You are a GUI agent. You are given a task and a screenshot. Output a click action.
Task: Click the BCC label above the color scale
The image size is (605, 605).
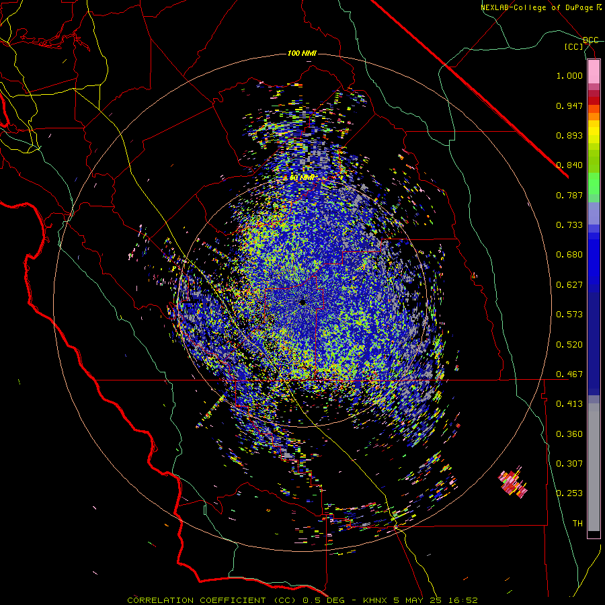pos(590,40)
